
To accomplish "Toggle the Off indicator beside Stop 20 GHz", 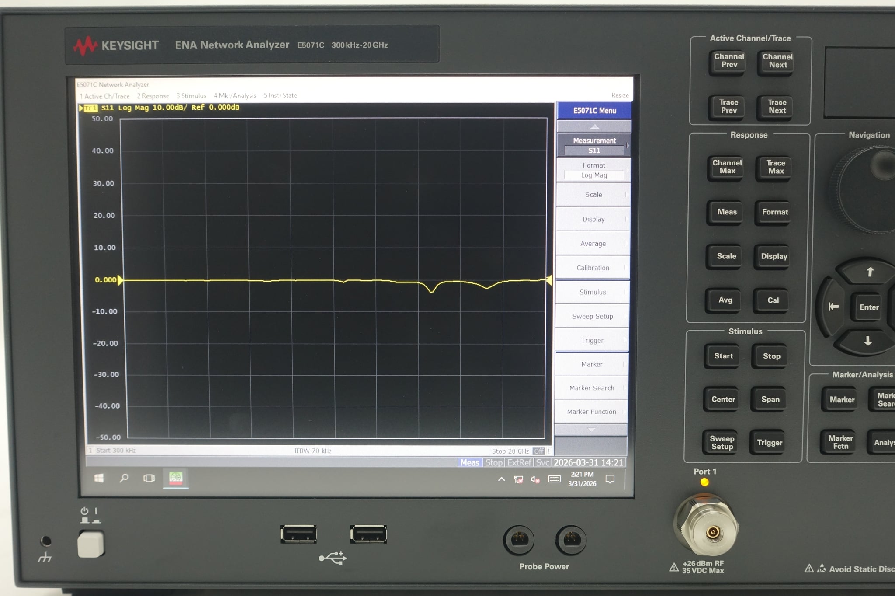I will tap(539, 451).
